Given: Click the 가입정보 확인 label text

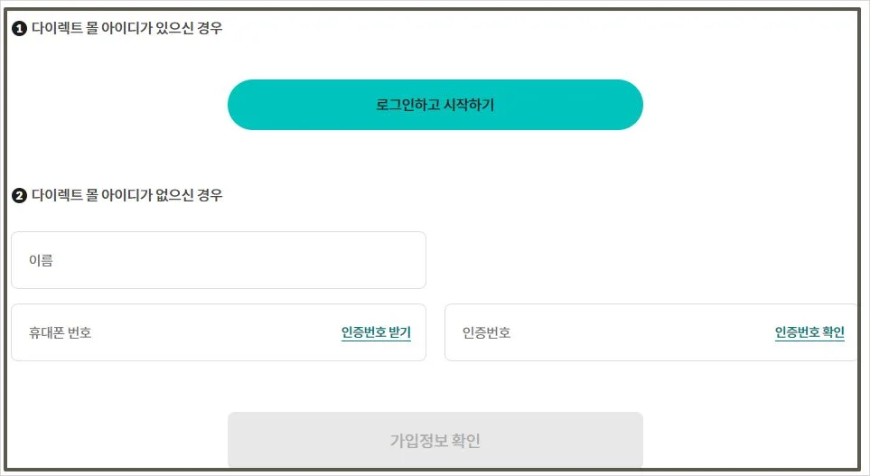Looking at the screenshot, I should click(x=435, y=441).
